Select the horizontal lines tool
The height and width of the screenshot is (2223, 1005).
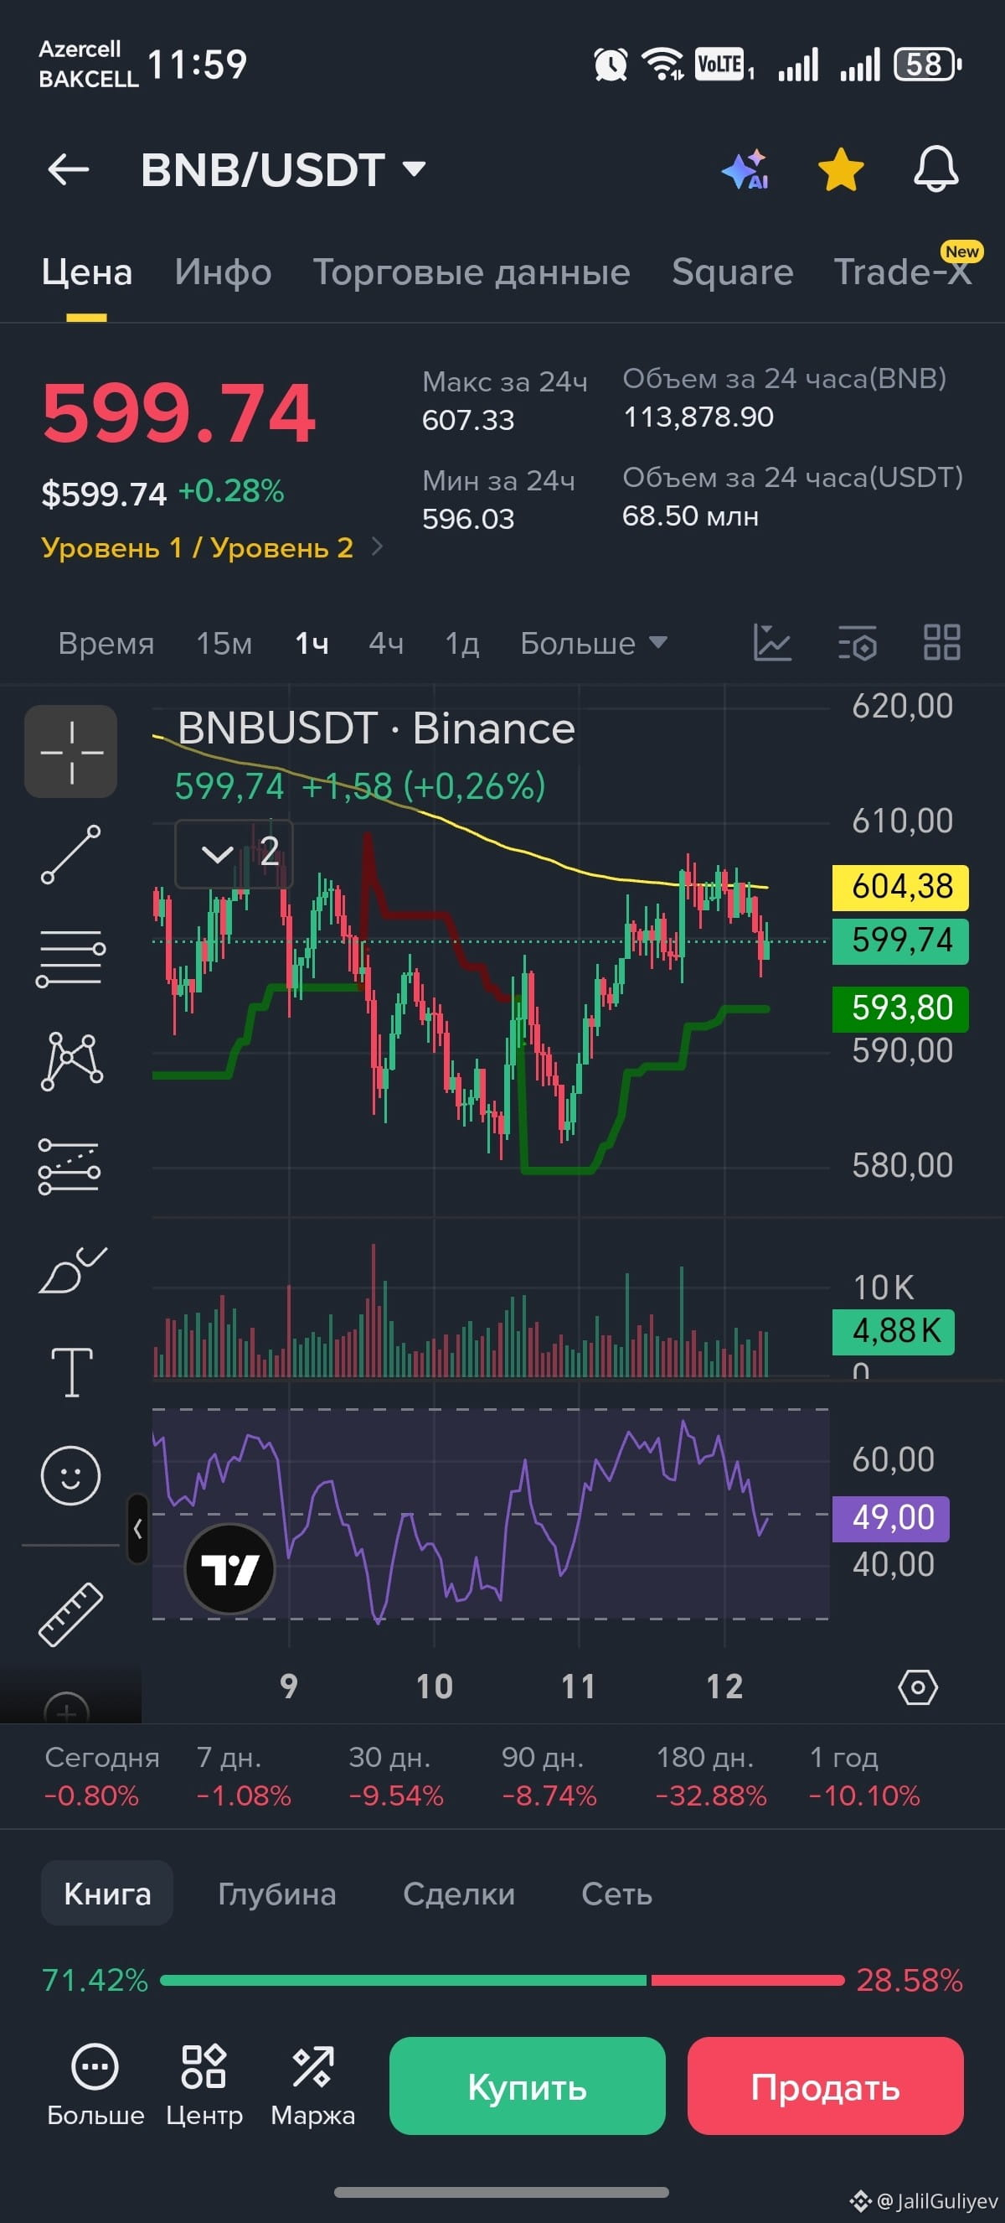point(70,958)
